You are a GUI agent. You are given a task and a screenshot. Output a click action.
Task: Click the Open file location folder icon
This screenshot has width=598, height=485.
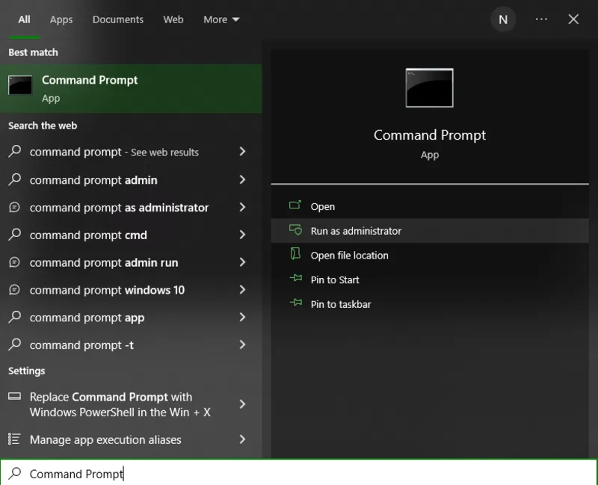[295, 253]
